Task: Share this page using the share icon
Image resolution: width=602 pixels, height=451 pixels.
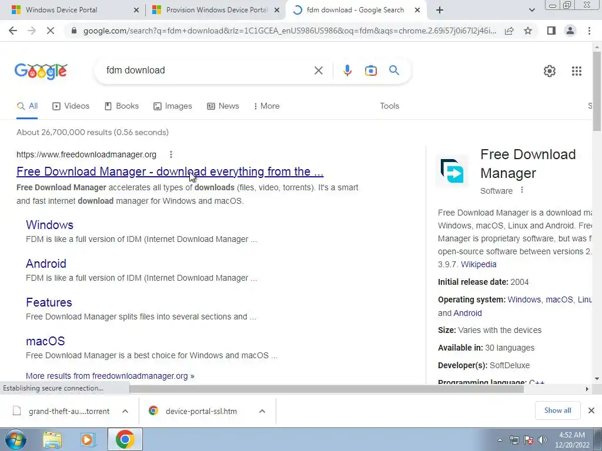Action: [x=509, y=31]
